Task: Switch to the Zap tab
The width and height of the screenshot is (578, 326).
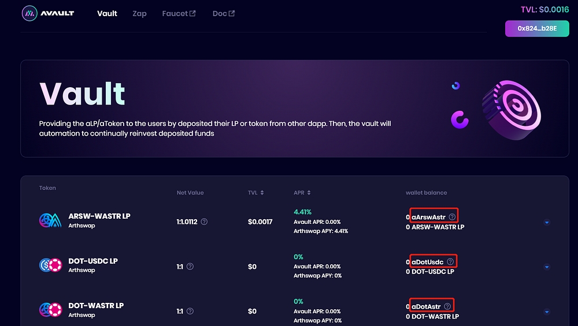Action: pyautogui.click(x=139, y=13)
